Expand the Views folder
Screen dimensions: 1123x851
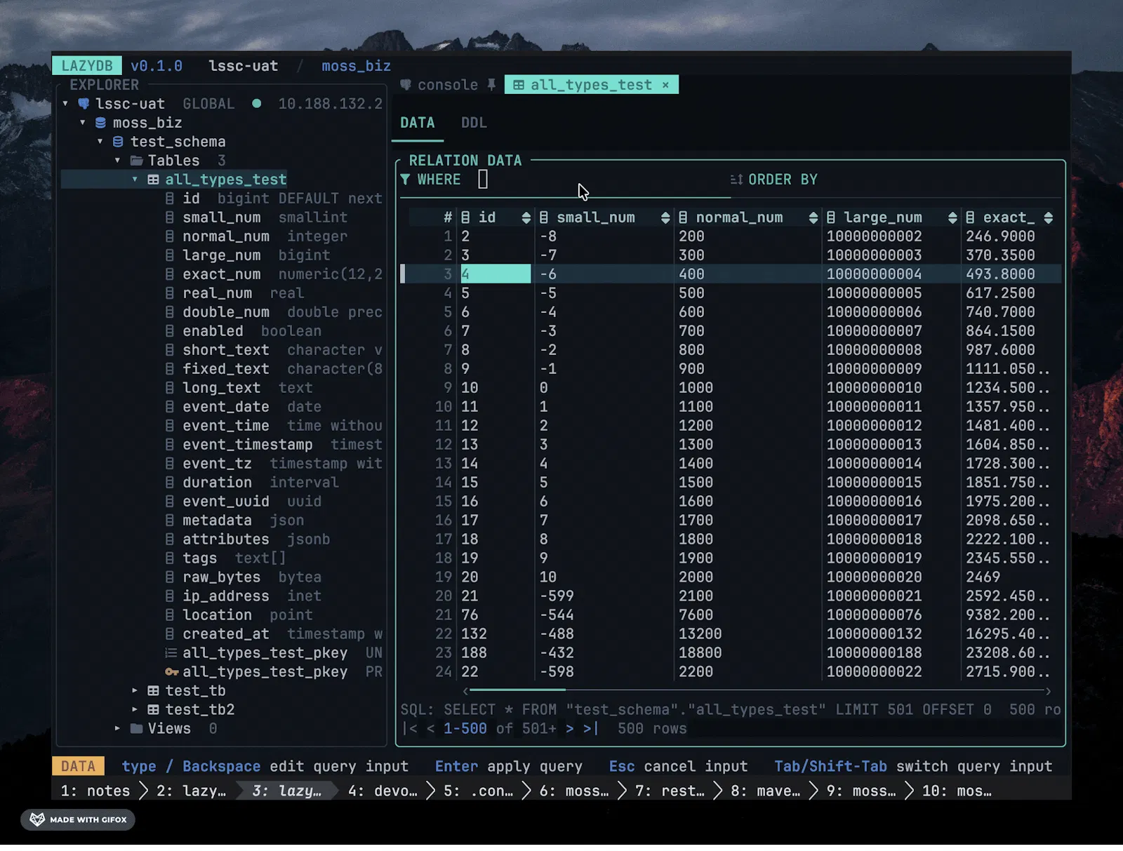[x=118, y=729]
